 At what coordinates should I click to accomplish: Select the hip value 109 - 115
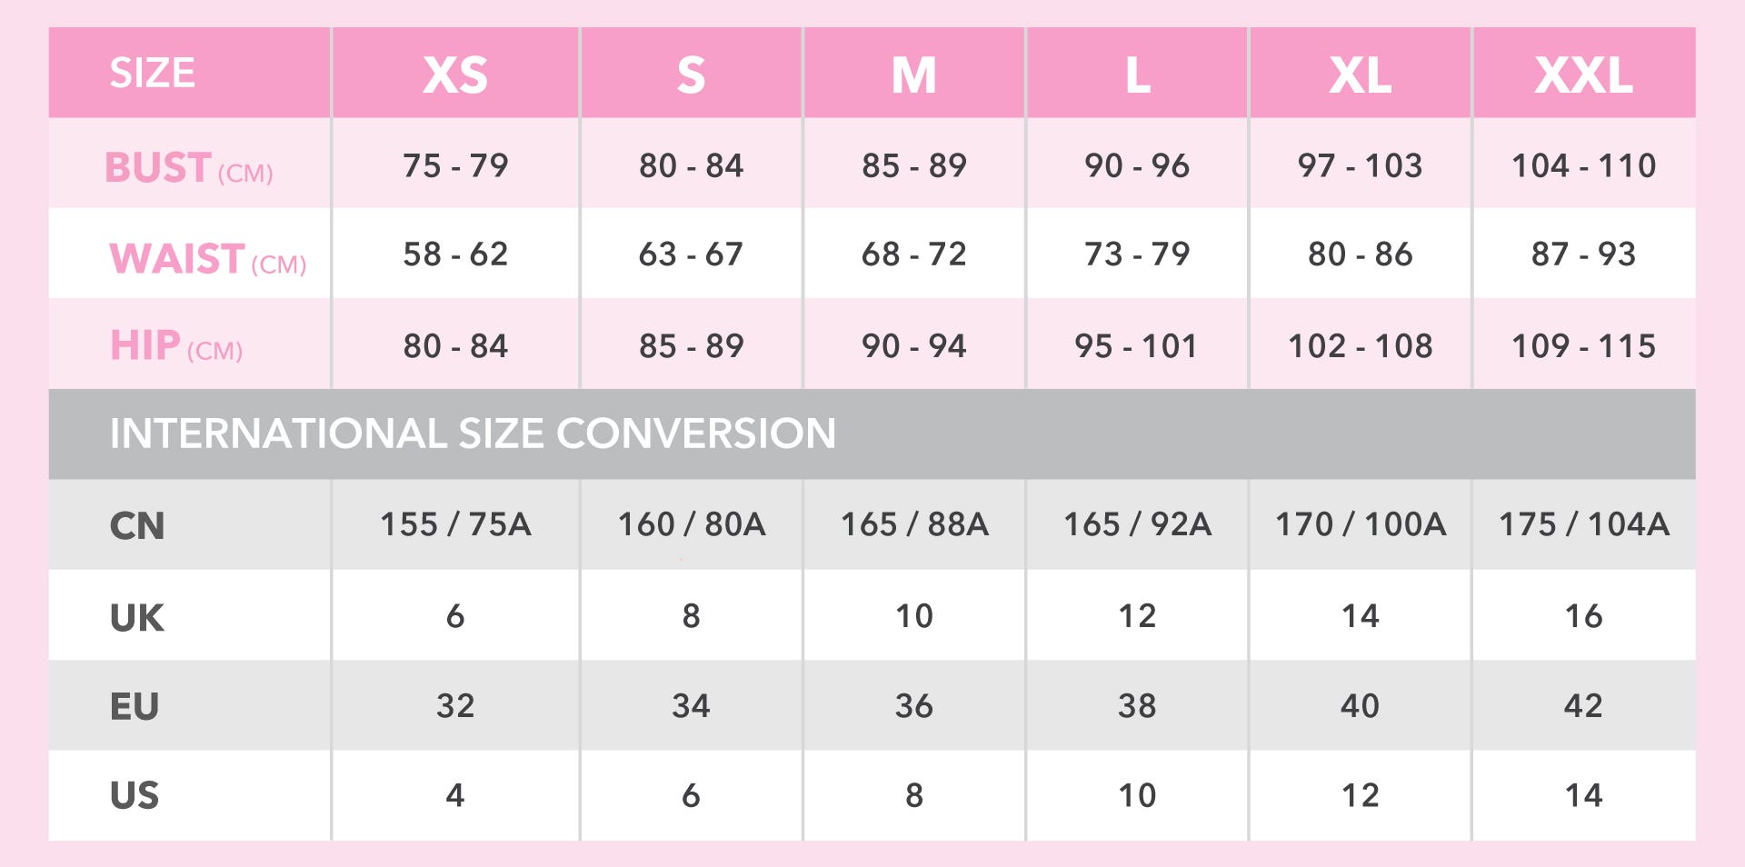tap(1584, 345)
